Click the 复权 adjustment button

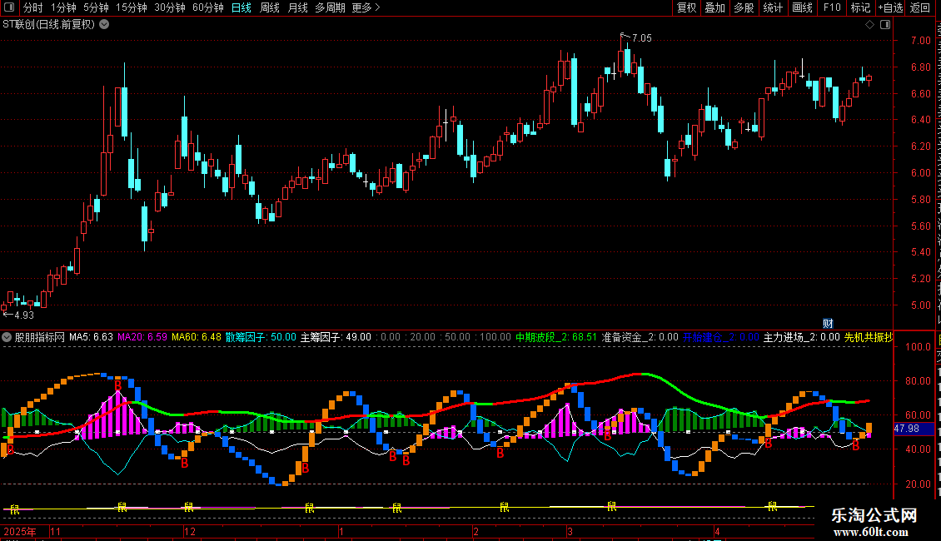[x=686, y=7]
